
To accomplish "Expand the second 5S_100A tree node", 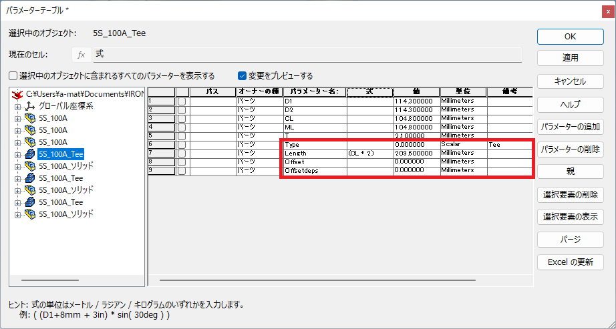I will pos(17,130).
